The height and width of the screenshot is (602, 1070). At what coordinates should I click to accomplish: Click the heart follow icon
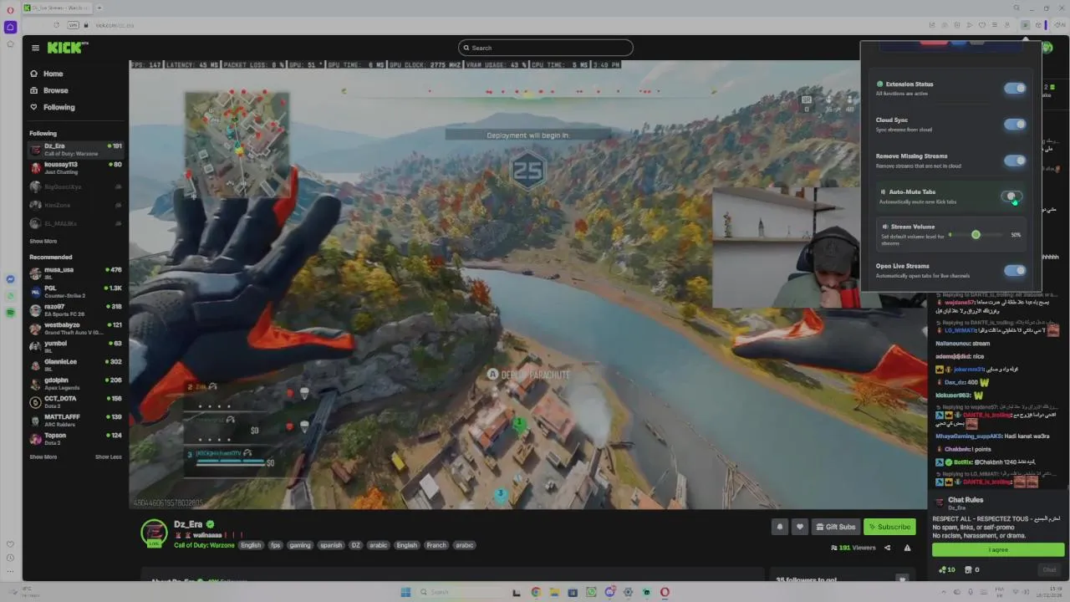[x=800, y=527]
